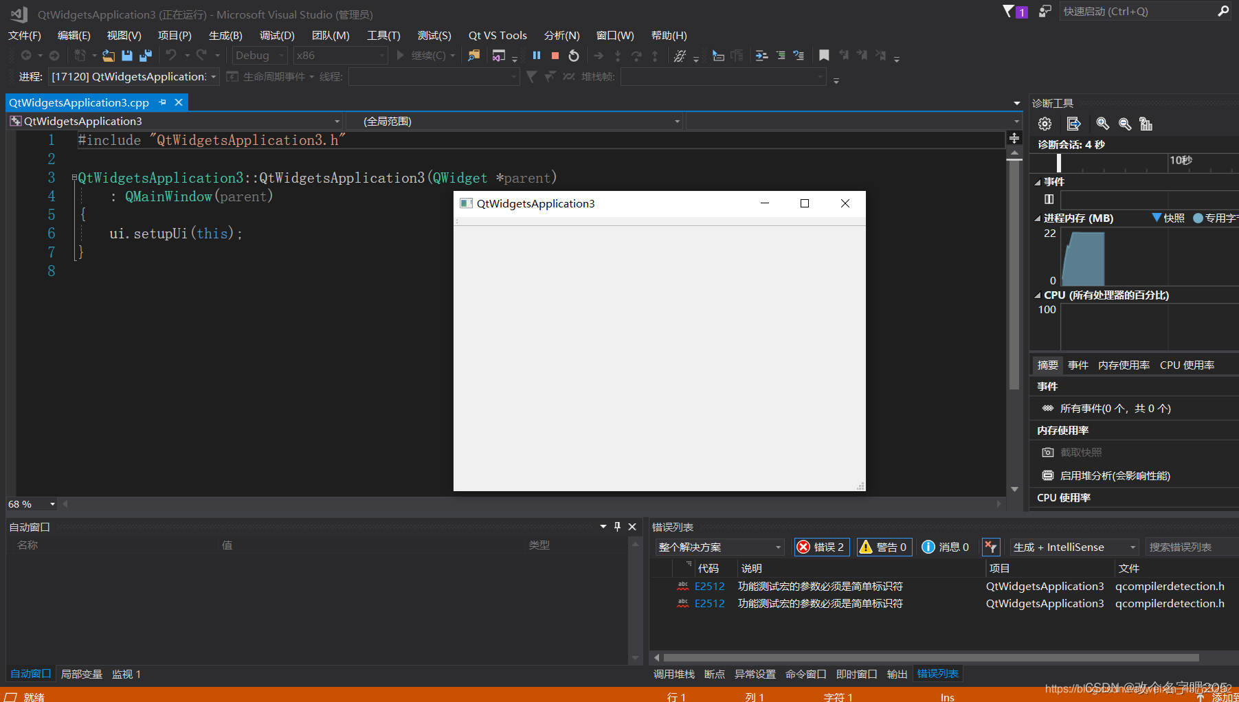Open the QtWidgetsApplication3 project scope dropdown
This screenshot has width=1239, height=702.
[175, 122]
